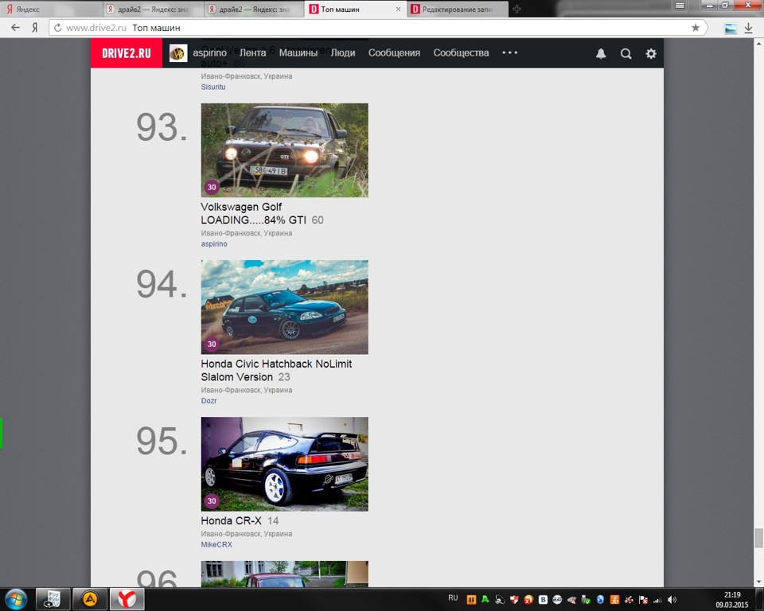Open the network signal tray icon
Screen dimensions: 764x611
[658, 600]
